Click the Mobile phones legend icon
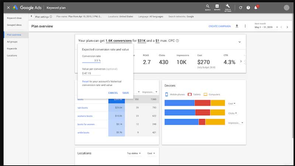Image resolution: width=295 pixels, height=166 pixels. (x=167, y=94)
